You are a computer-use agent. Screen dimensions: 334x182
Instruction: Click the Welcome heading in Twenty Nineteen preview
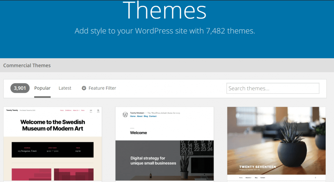coord(138,133)
